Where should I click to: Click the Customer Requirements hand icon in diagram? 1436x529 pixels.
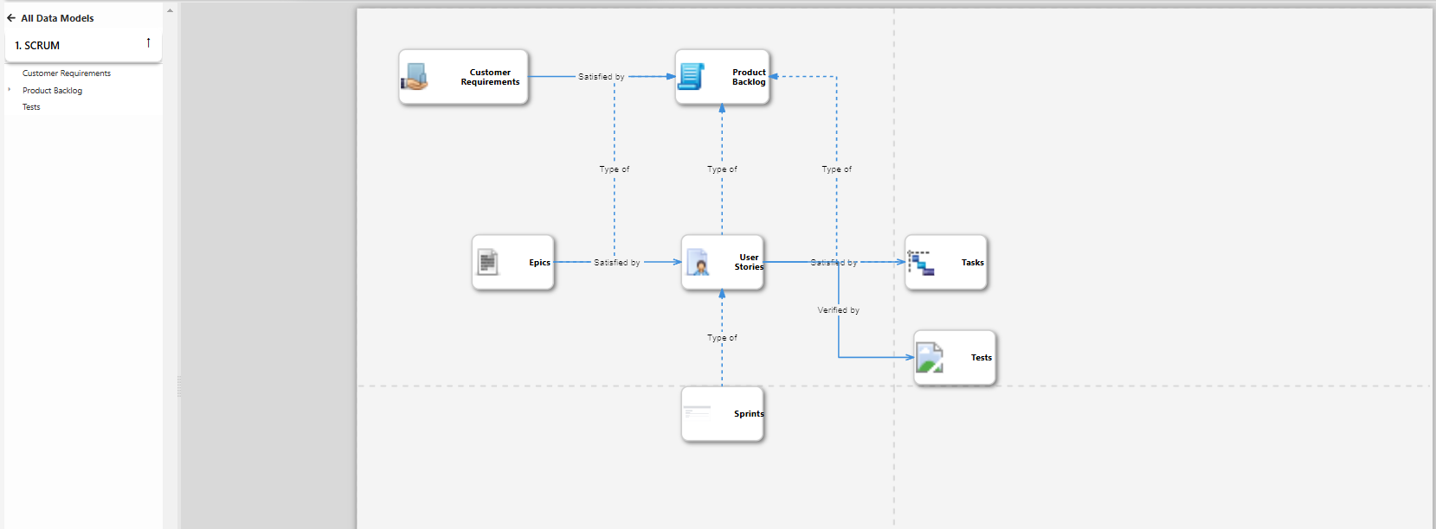(x=415, y=77)
